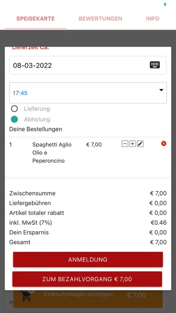Image resolution: width=176 pixels, height=313 pixels.
Task: Click the Lieferung label text
Action: point(37,109)
